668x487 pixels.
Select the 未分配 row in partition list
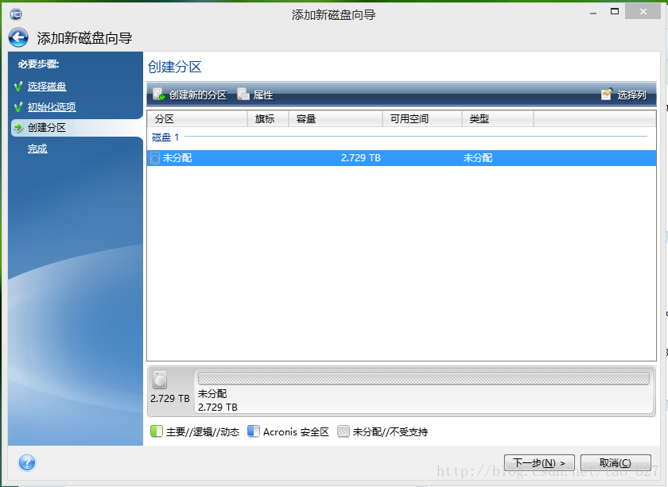tap(402, 158)
